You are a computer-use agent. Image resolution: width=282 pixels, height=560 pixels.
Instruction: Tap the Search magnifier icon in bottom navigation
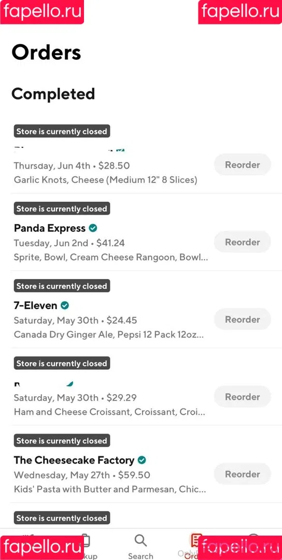pyautogui.click(x=140, y=541)
